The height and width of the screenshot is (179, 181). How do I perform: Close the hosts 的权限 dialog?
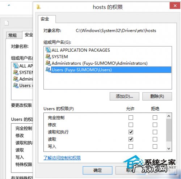click(175, 5)
